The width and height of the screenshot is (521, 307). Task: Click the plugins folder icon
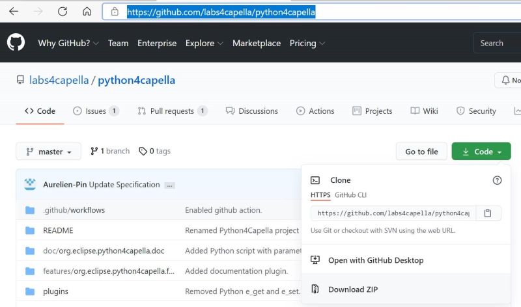30,291
